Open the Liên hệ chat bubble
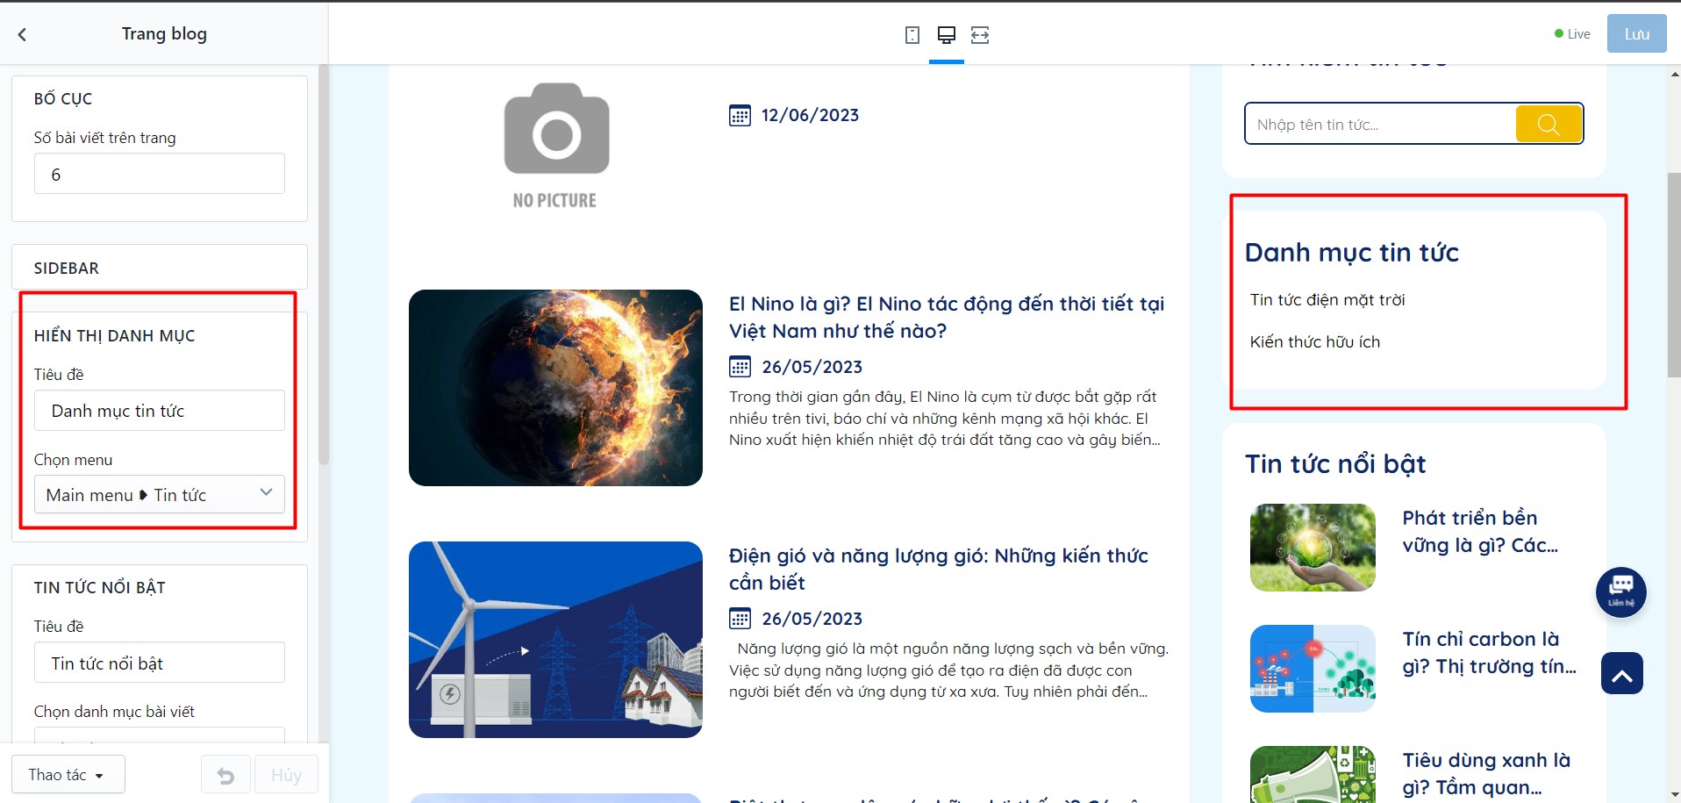 [1620, 591]
